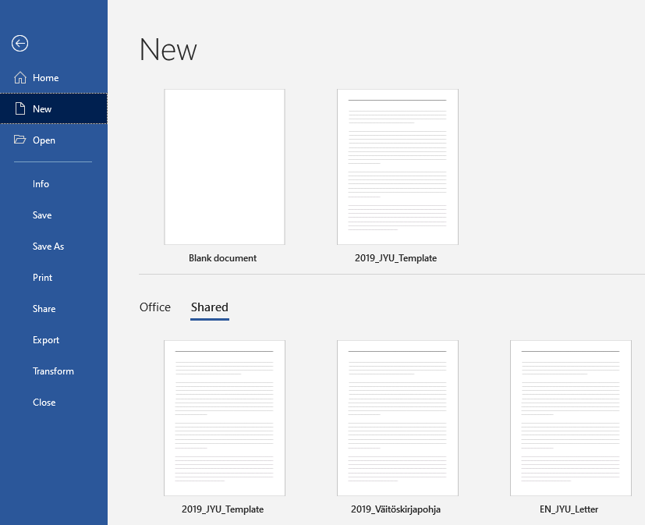Pick the EN_JYU_Letter template thumbnail
This screenshot has height=525, width=645.
point(570,418)
